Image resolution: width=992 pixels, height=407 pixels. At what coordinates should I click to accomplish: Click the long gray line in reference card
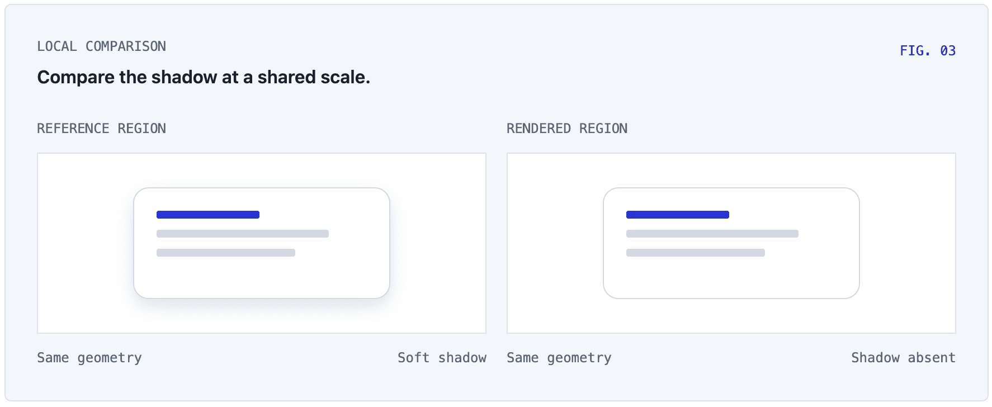pyautogui.click(x=243, y=234)
